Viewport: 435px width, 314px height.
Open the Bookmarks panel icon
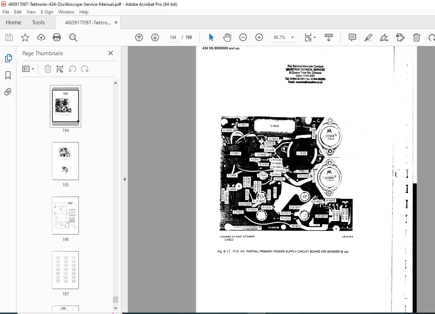[x=8, y=75]
